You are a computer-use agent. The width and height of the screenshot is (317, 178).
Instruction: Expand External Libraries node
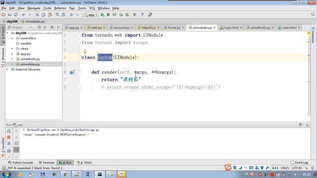[7, 69]
